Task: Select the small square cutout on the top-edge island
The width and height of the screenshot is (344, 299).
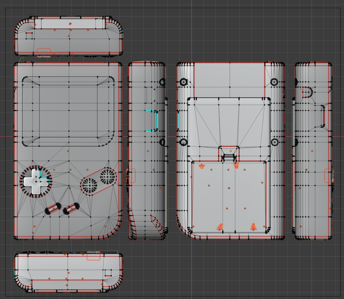Action: coord(29,36)
